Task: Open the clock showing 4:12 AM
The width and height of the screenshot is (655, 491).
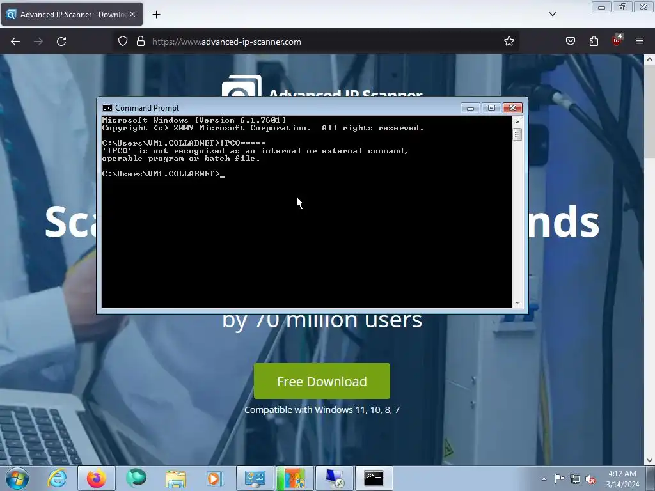Action: pos(622,479)
